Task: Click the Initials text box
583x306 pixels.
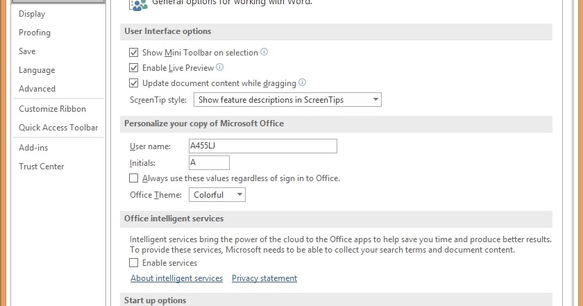Action: click(x=209, y=162)
